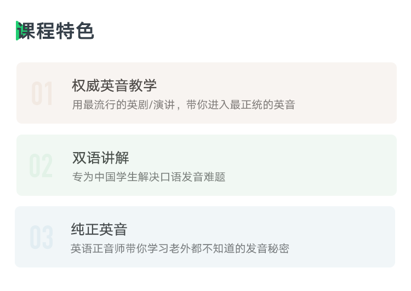Click the words 发音难题 in second card
The image size is (411, 291).
tap(203, 177)
